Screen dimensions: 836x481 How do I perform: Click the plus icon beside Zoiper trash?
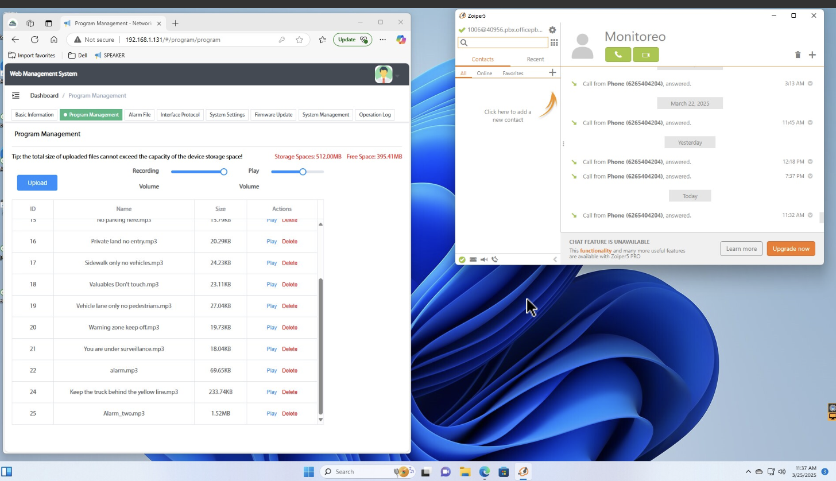coord(812,55)
